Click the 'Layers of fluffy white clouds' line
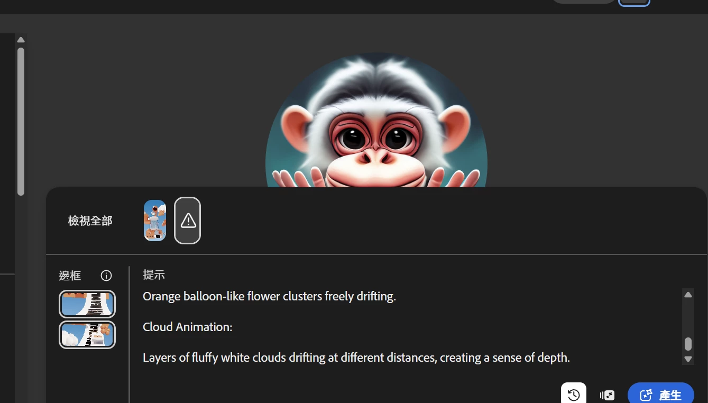 pos(356,358)
